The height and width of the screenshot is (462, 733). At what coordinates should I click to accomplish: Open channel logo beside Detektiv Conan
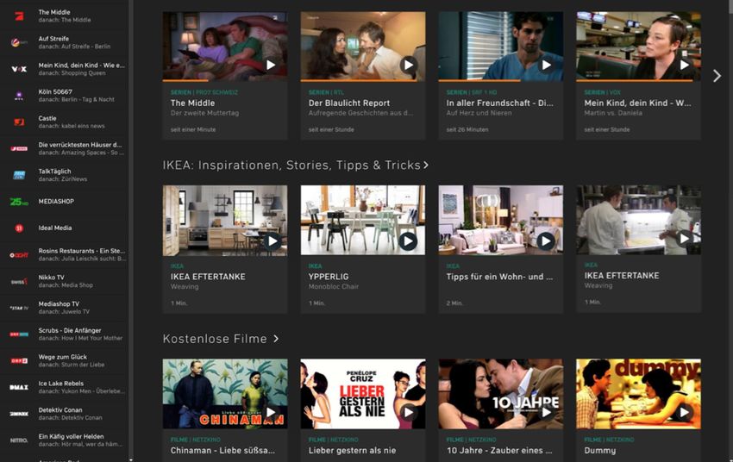[19, 414]
